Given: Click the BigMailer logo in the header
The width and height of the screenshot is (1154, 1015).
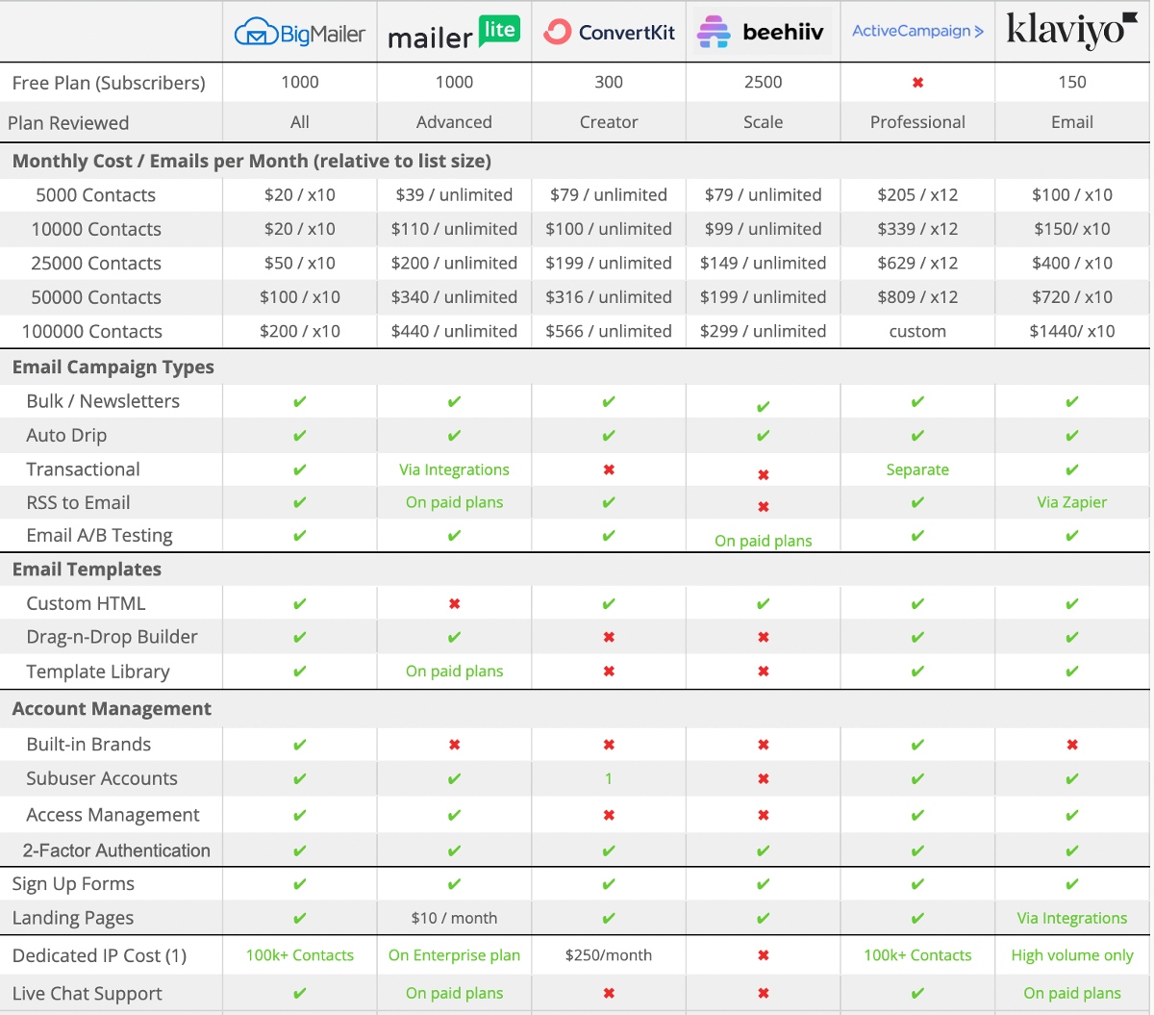Looking at the screenshot, I should 300,34.
